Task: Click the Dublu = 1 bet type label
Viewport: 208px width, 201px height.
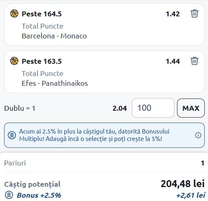Action: (x=20, y=108)
